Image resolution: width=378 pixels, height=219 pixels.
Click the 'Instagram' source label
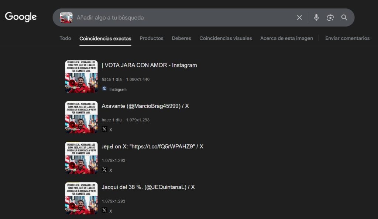point(118,89)
